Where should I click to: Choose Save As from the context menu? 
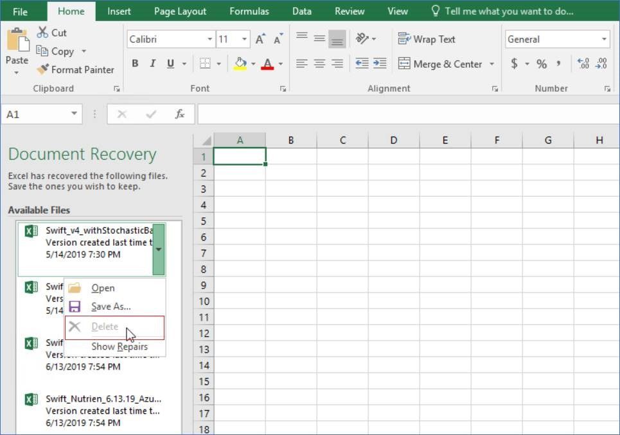[x=111, y=307]
